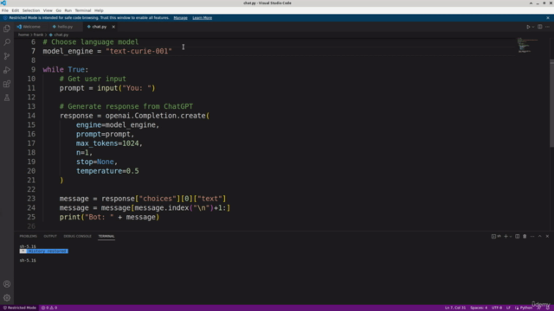
Task: Change end of line sequence LF
Action: click(508, 308)
